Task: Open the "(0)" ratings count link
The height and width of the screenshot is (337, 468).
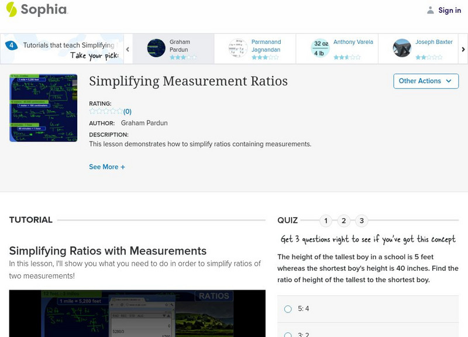Action: click(x=128, y=111)
